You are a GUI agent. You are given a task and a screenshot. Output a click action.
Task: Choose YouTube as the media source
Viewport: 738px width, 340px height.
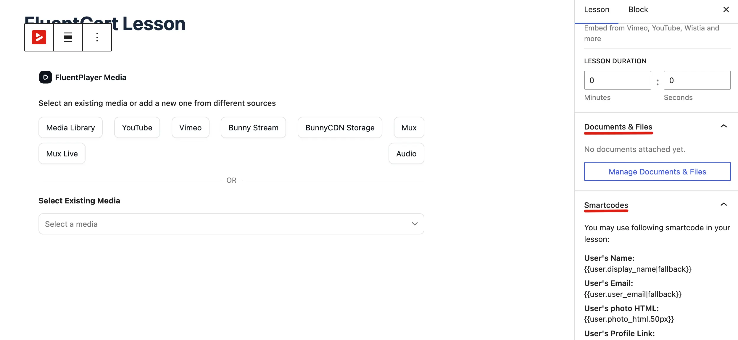coord(137,127)
